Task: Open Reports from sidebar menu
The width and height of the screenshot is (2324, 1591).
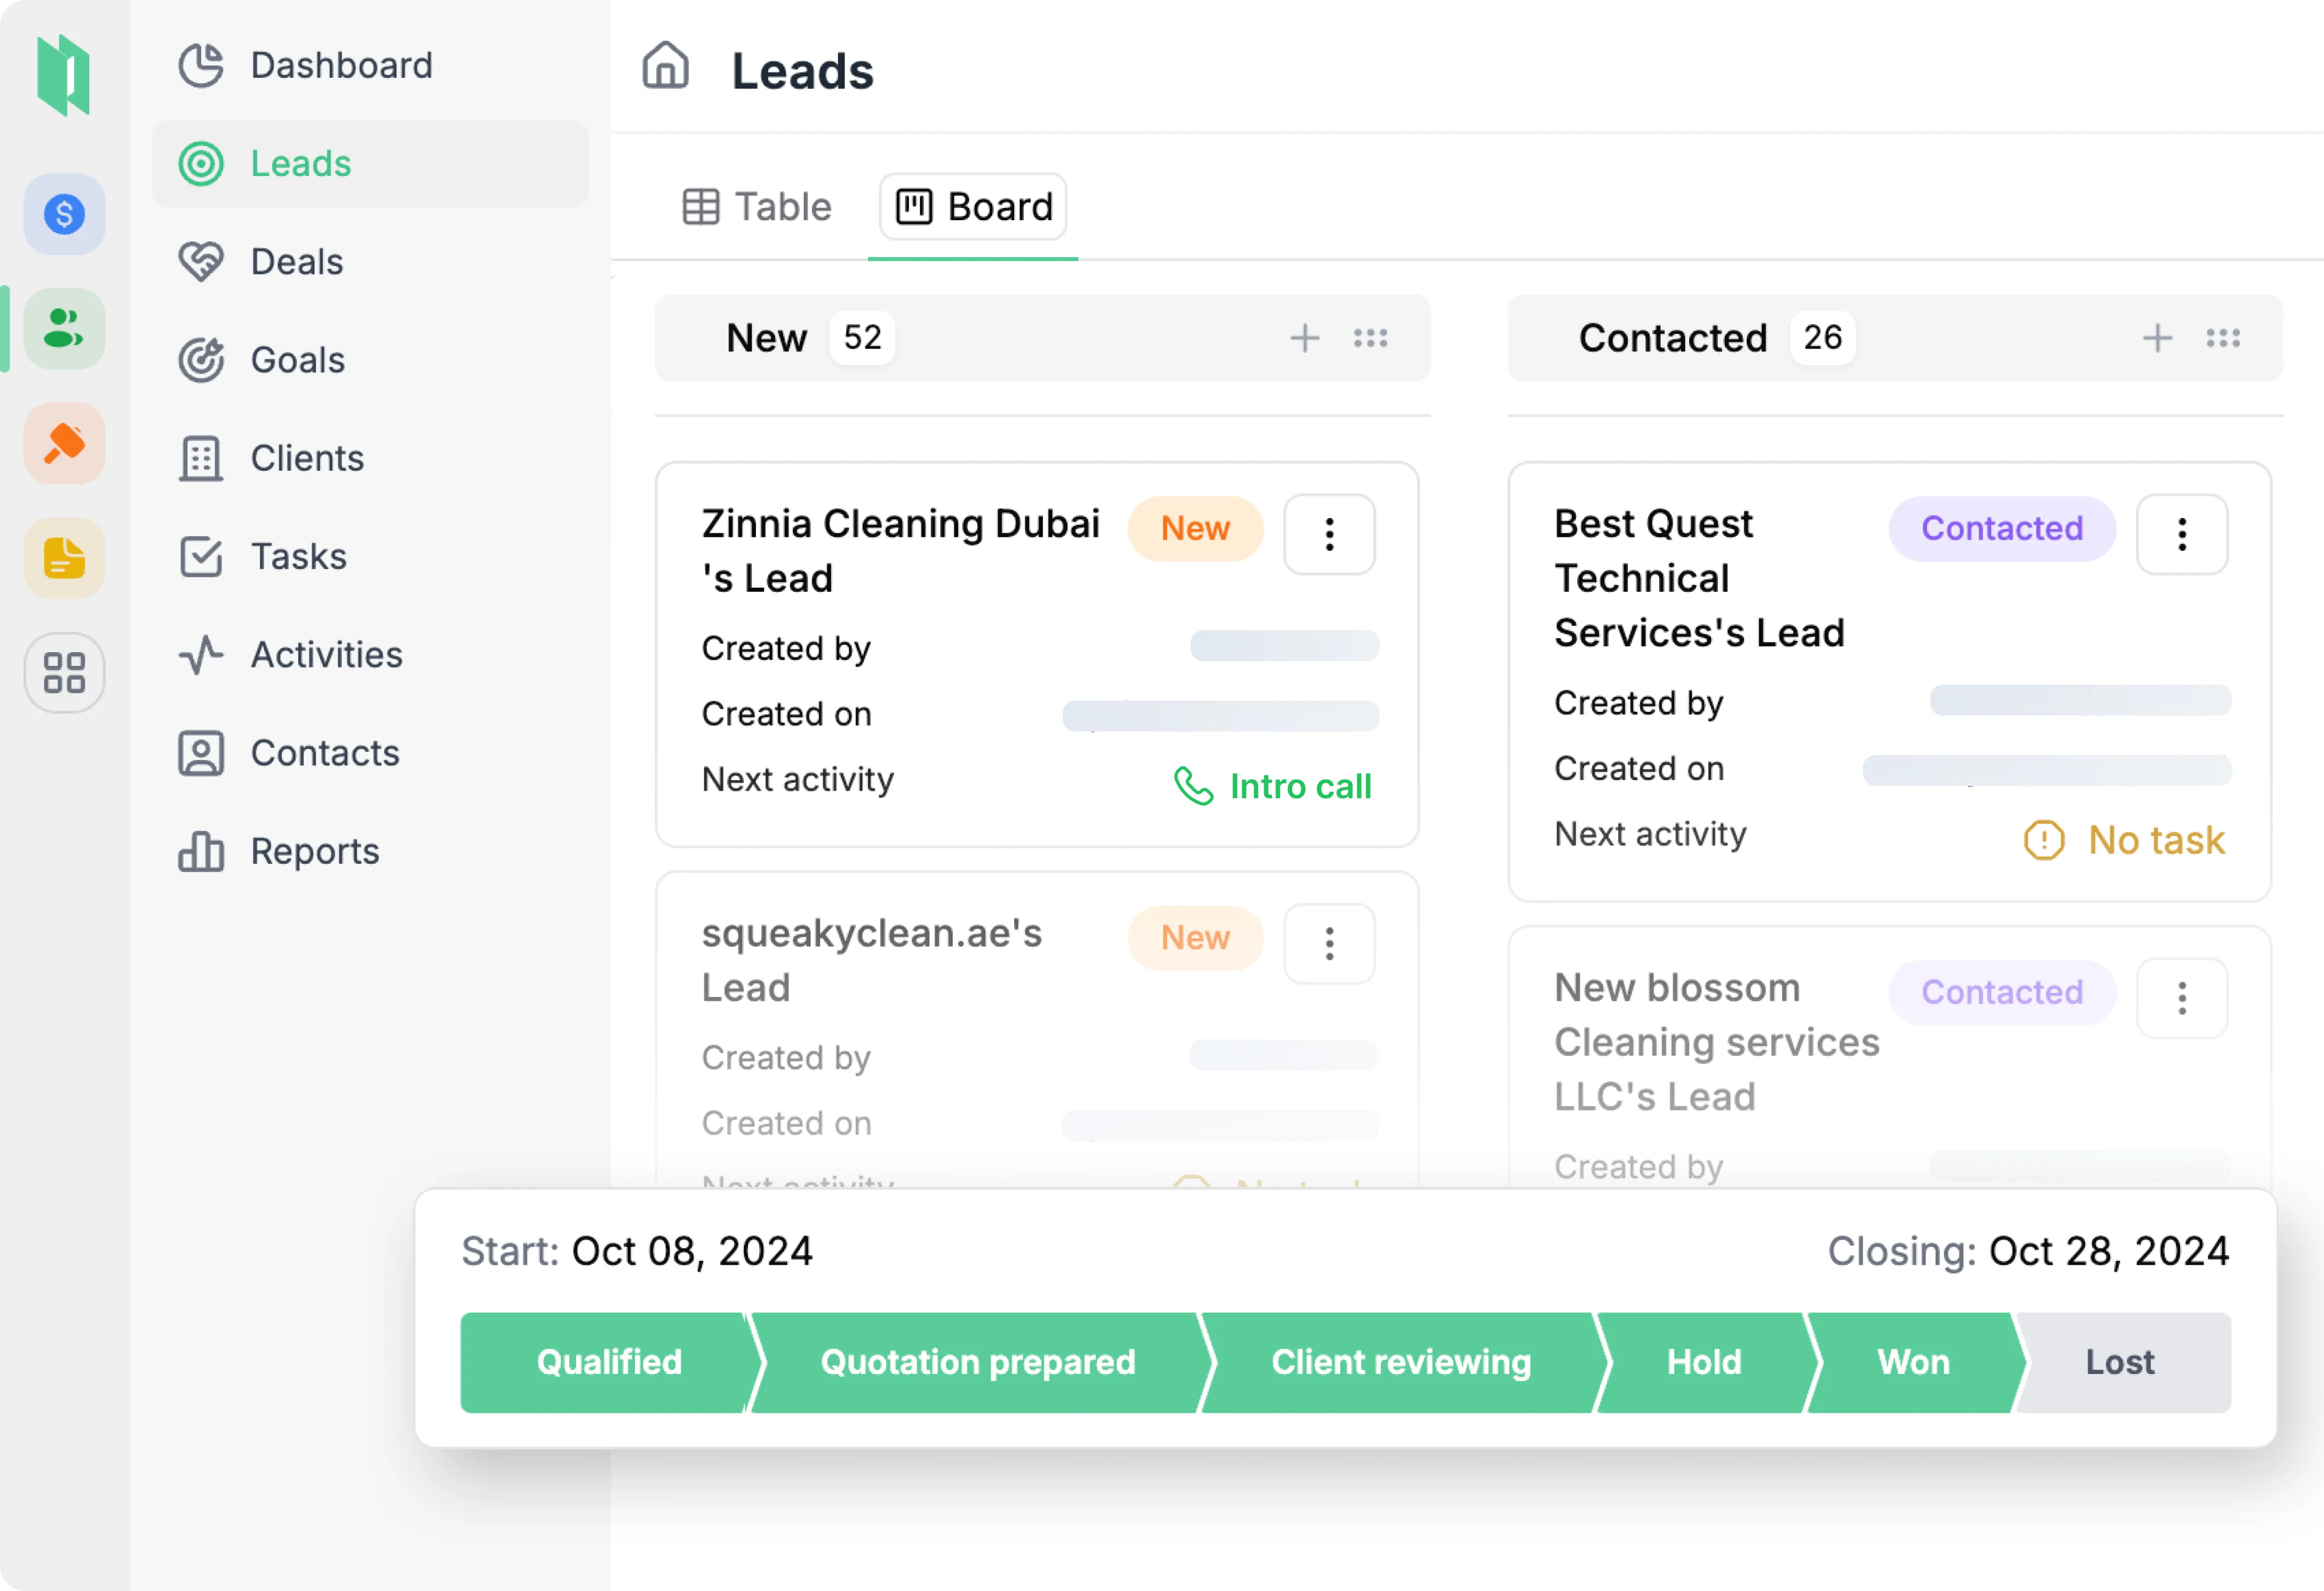Action: click(370, 851)
